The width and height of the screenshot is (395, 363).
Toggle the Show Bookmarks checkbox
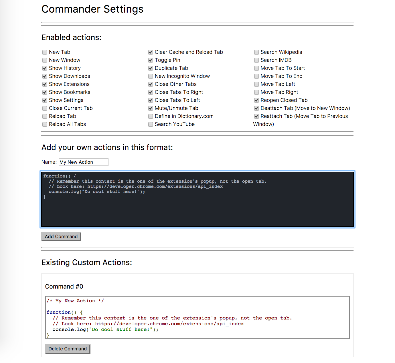coord(45,92)
